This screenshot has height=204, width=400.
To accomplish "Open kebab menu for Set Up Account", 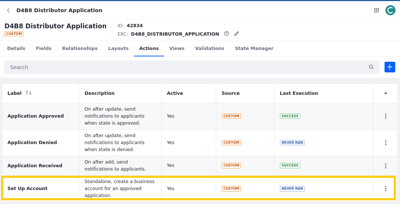I will [385, 189].
